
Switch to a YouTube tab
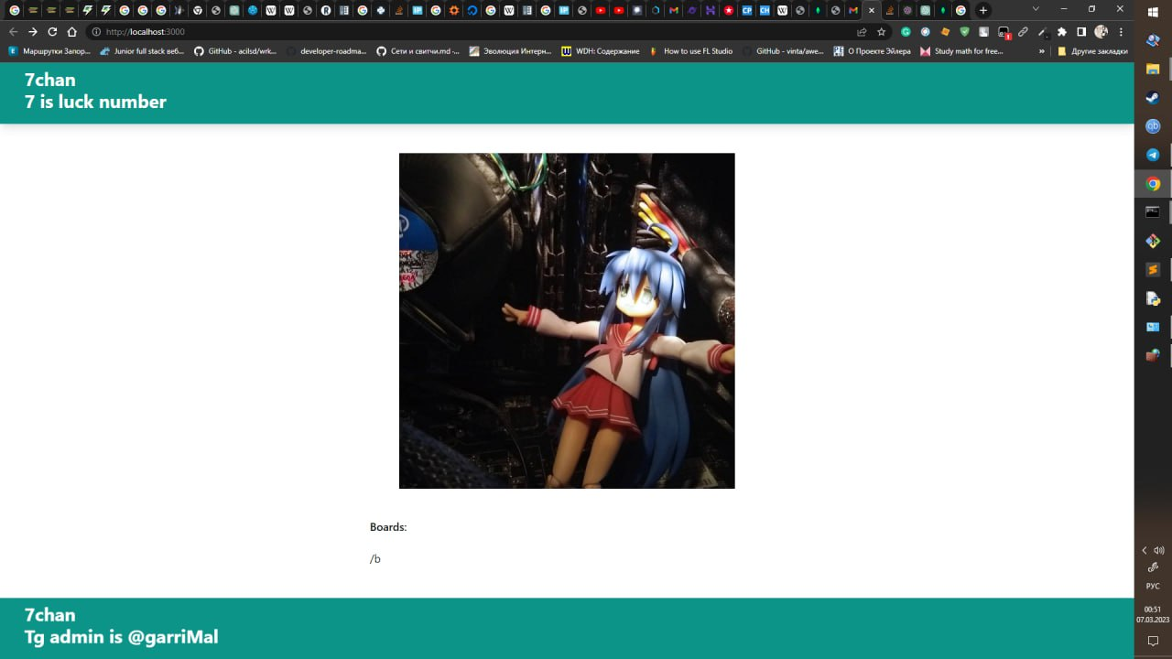click(601, 8)
